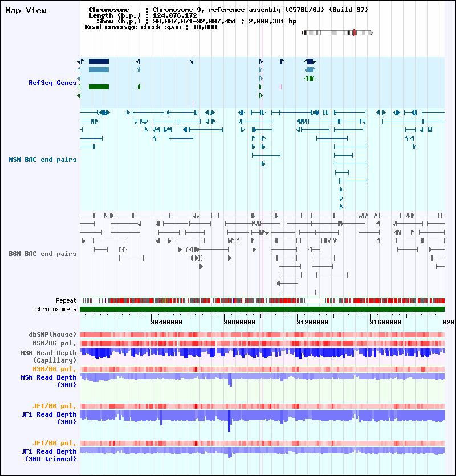The height and width of the screenshot is (476, 456).
Task: Open the RefSeq Genes track label
Action: pos(52,83)
